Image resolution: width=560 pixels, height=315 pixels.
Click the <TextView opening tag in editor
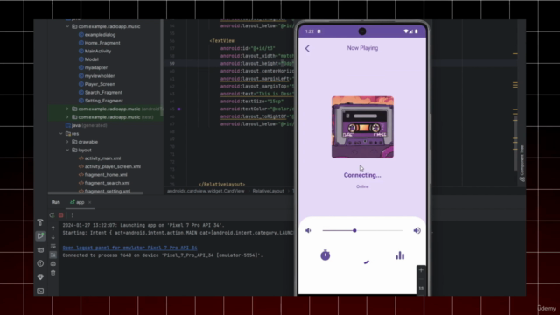point(221,41)
